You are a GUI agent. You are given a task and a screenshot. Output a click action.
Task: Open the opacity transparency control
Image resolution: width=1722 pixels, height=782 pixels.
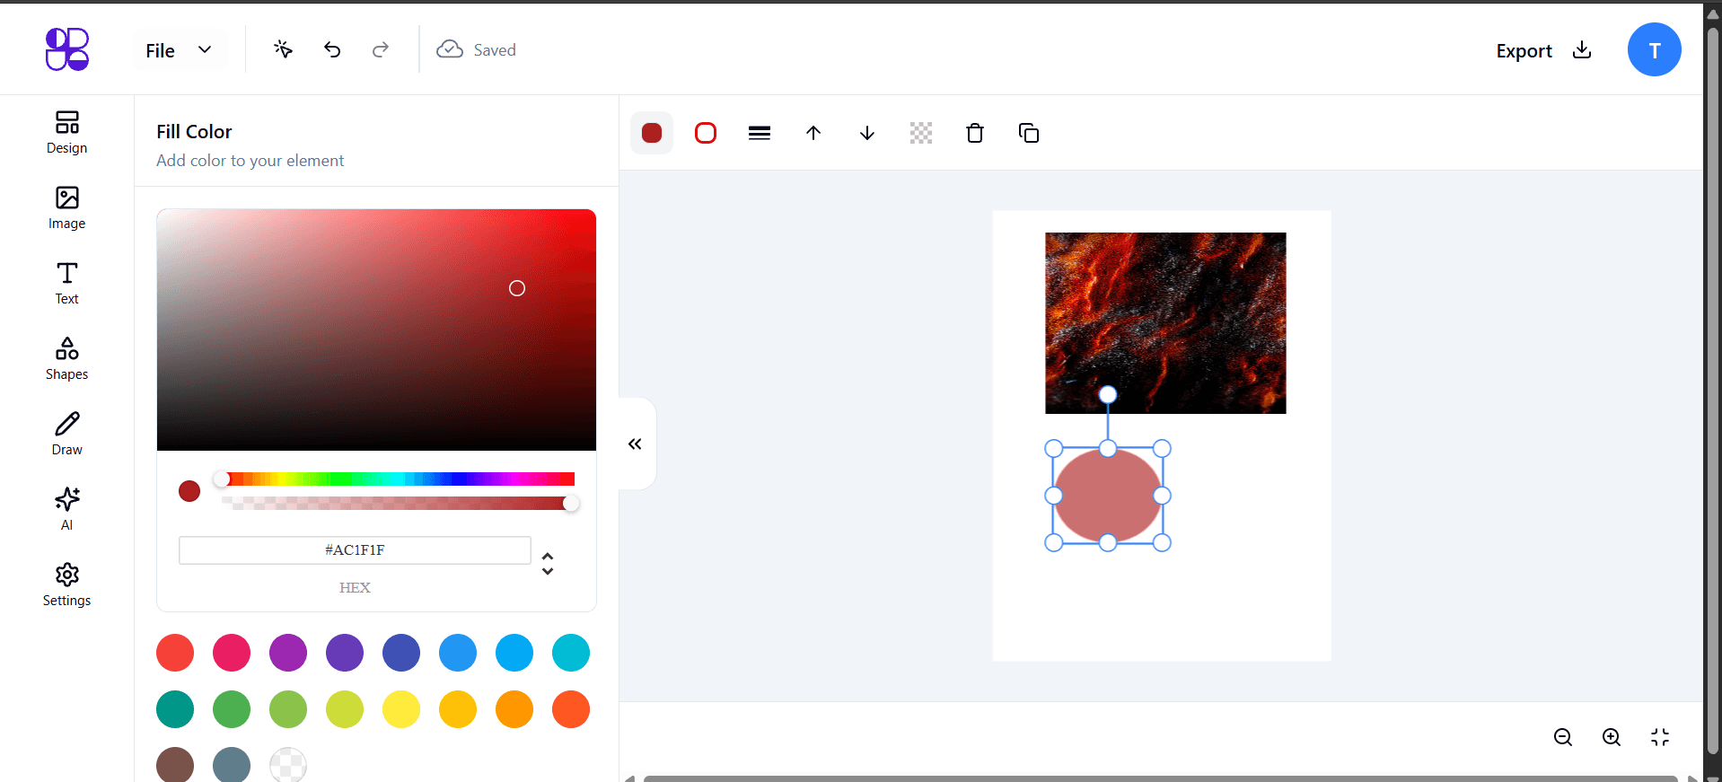point(921,133)
